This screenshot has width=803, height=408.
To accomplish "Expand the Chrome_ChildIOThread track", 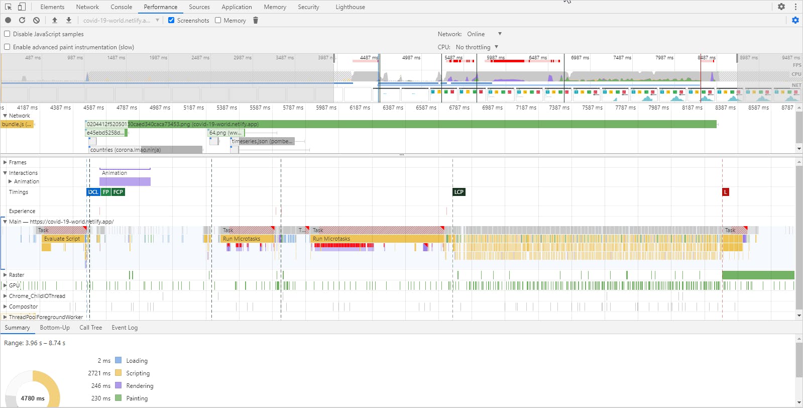I will pos(5,296).
